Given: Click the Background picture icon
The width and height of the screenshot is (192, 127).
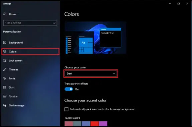Looking at the screenshot, I should (x=5, y=43).
